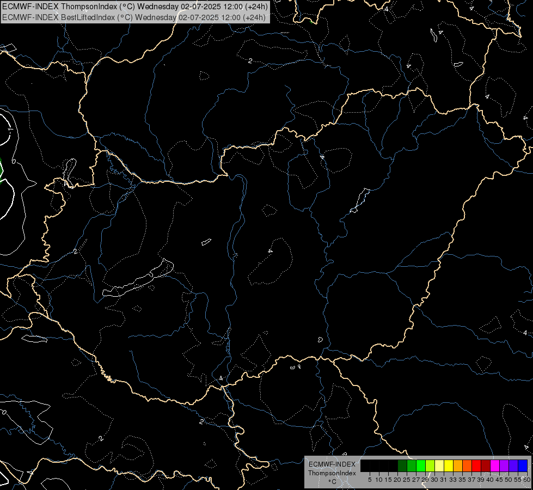The image size is (533, 490).
Task: Click the purple 45–50 legend swatch
Action: [x=504, y=465]
